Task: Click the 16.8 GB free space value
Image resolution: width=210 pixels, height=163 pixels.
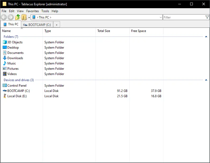Action: point(156,96)
